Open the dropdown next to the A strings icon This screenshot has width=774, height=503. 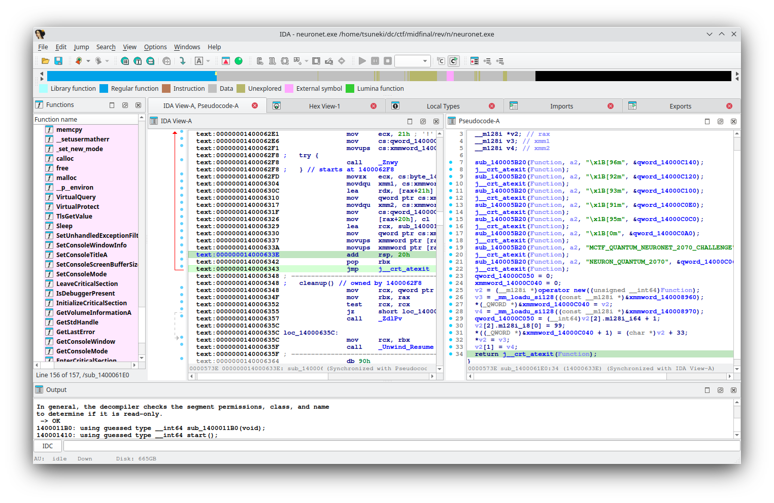(x=207, y=60)
